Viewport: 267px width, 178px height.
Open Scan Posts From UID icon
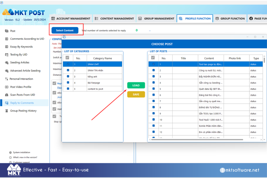tap(7, 95)
